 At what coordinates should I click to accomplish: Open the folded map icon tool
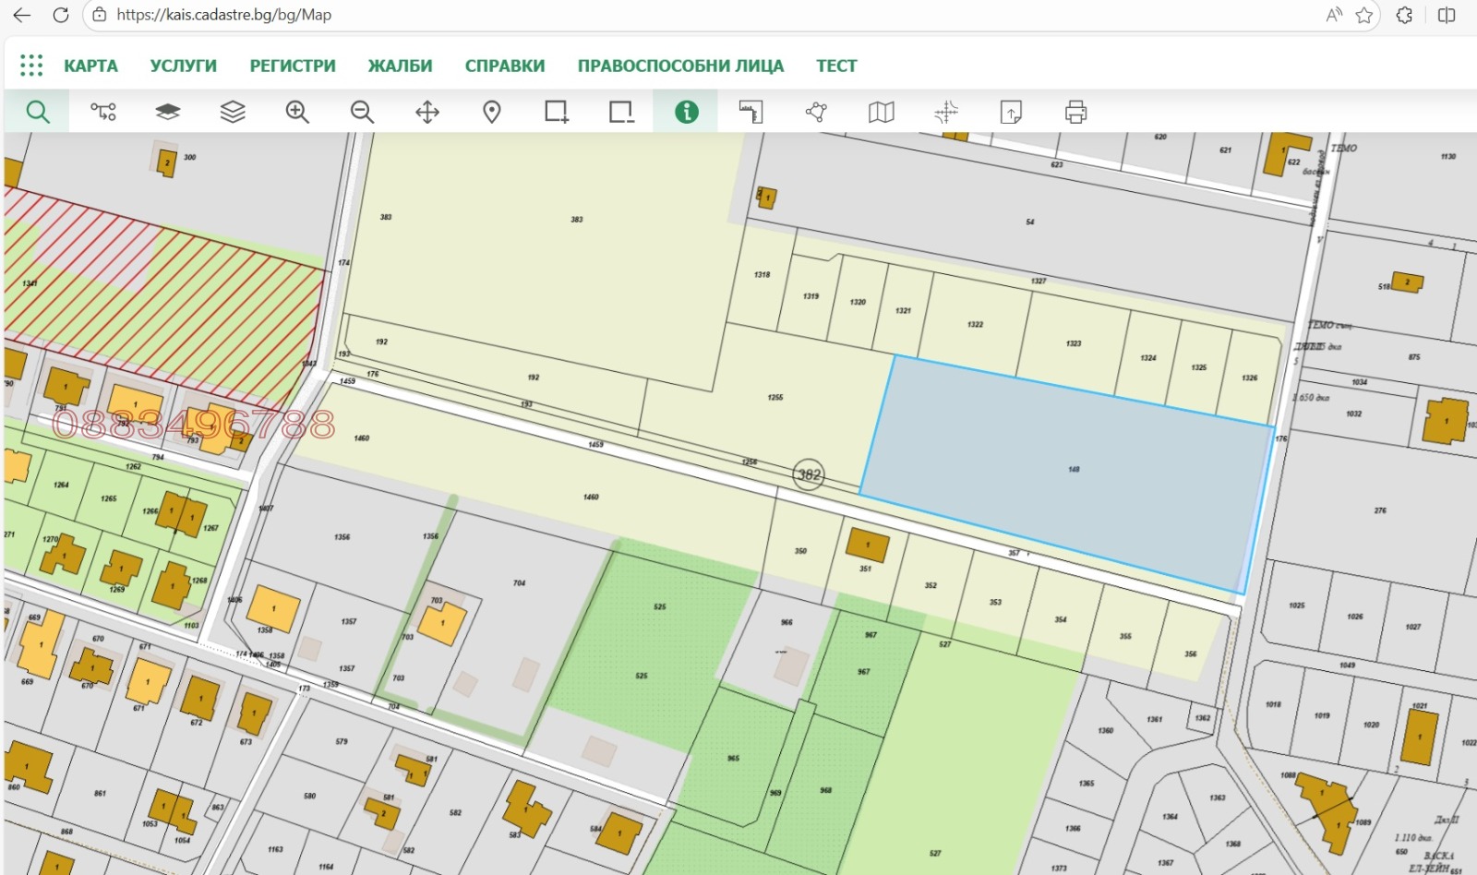(881, 113)
